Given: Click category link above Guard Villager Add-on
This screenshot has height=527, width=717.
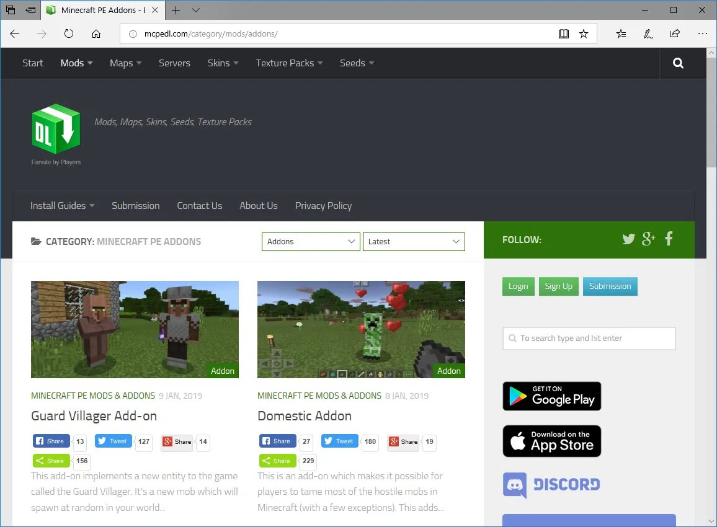Looking at the screenshot, I should pyautogui.click(x=93, y=396).
